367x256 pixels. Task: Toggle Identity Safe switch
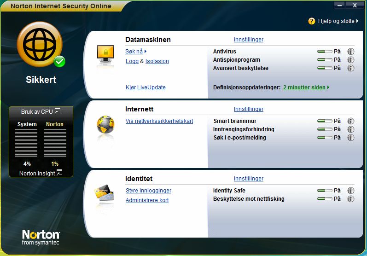pyautogui.click(x=325, y=191)
